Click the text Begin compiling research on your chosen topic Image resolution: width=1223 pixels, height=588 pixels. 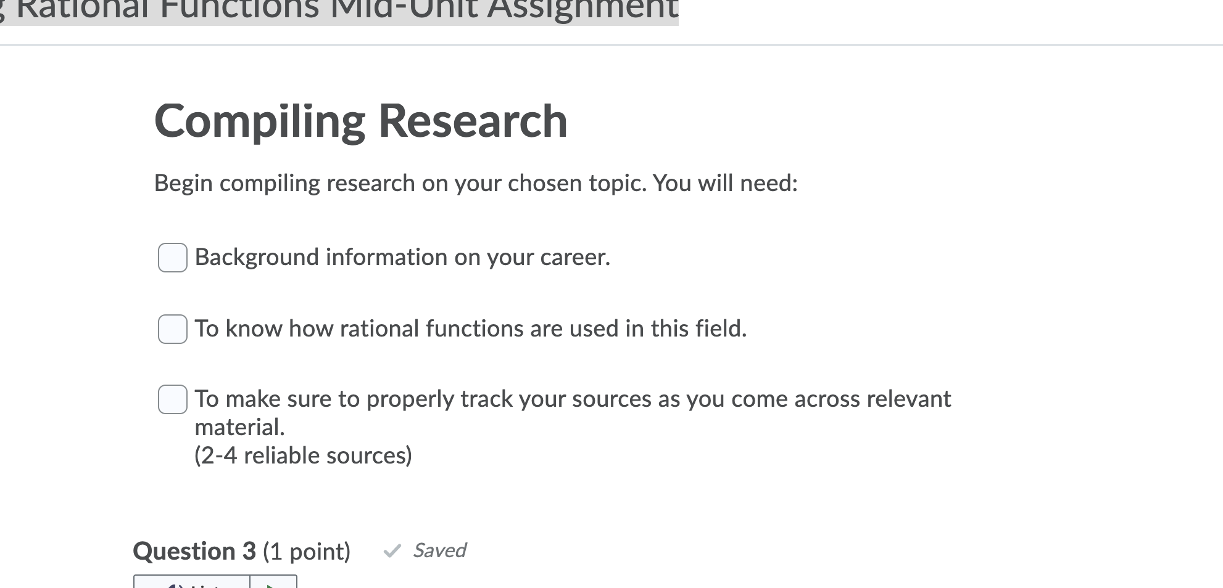point(475,182)
